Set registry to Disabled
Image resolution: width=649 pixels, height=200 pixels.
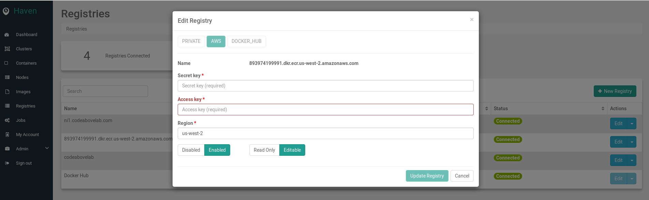tap(191, 150)
